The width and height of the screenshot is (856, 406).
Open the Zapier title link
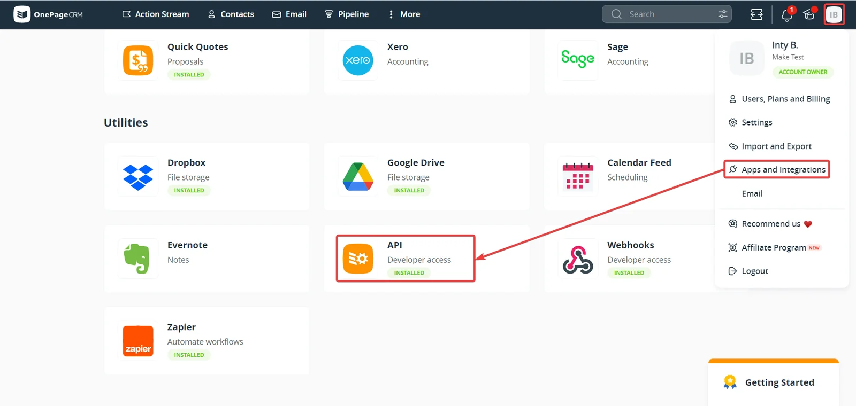tap(181, 327)
